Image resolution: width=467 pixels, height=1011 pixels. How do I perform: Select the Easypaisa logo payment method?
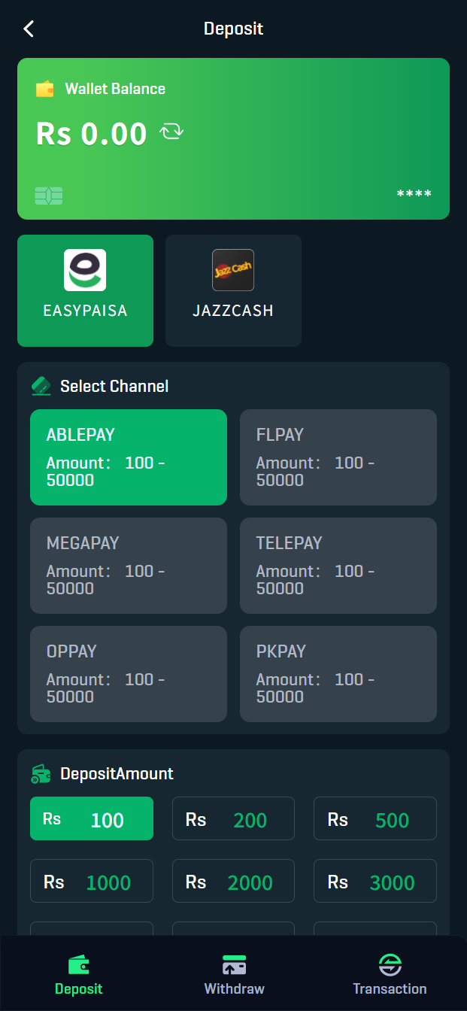coord(85,271)
